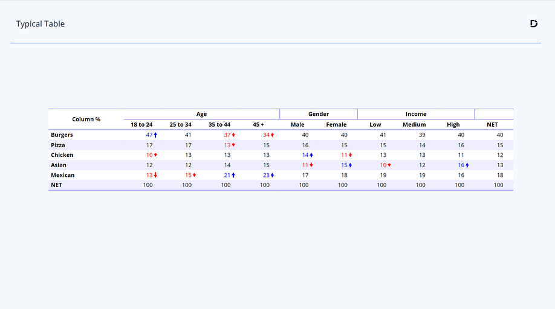Click the Mexican row label

pyautogui.click(x=62, y=175)
